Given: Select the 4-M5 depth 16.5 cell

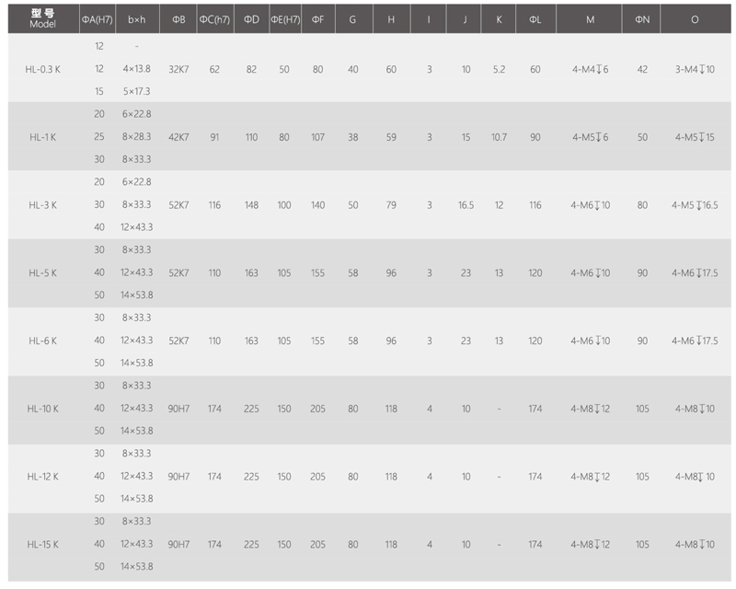Looking at the screenshot, I should click(x=695, y=205).
